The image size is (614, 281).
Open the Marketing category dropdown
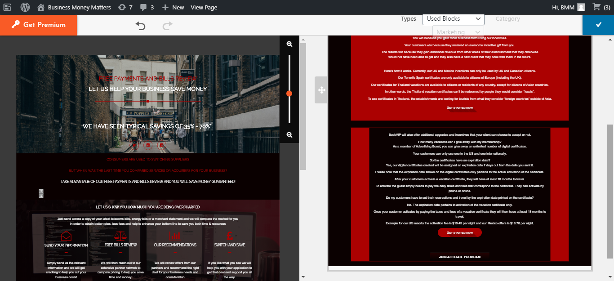tap(458, 32)
